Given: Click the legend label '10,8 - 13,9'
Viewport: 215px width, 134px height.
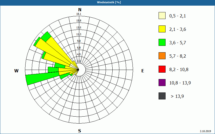Looking at the screenshot, I should 180,83.
